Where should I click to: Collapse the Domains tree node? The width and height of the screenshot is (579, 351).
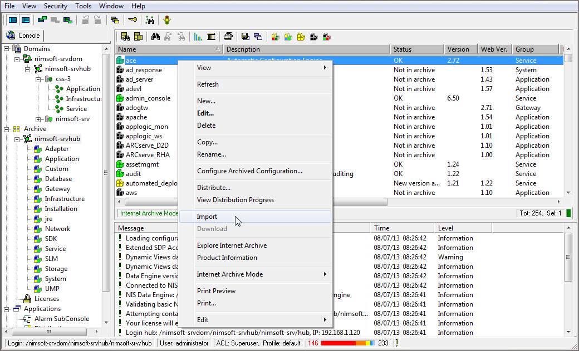(x=7, y=49)
